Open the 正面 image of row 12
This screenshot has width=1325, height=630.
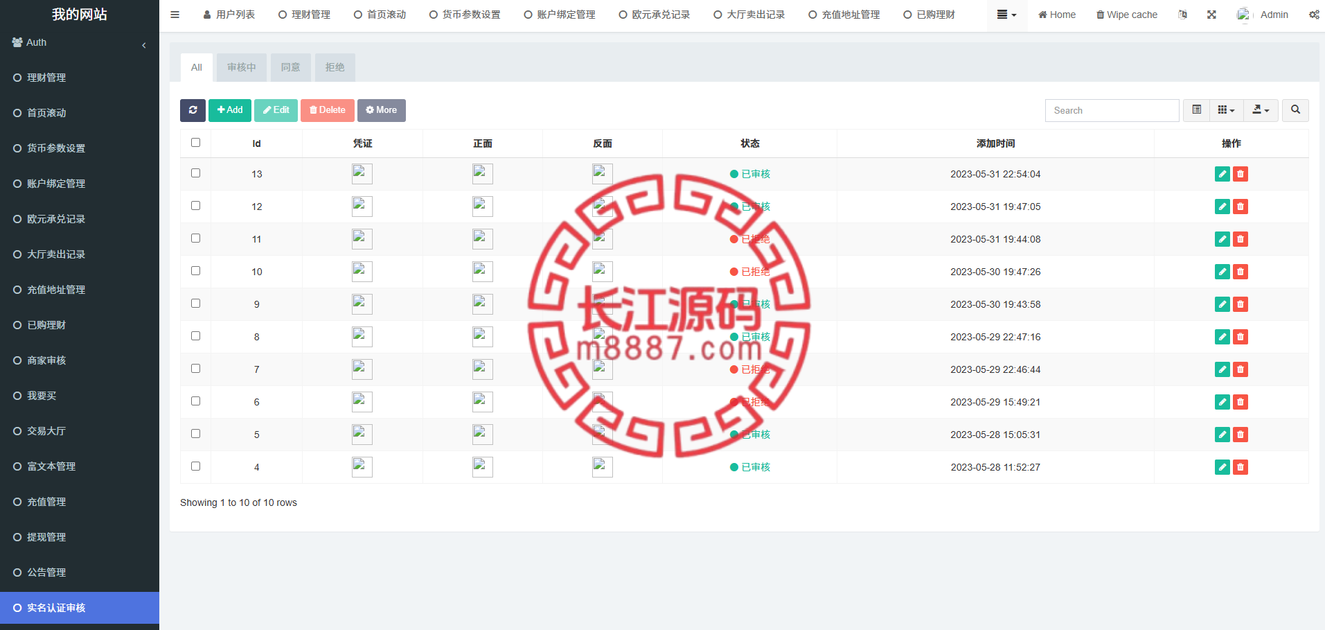[483, 207]
